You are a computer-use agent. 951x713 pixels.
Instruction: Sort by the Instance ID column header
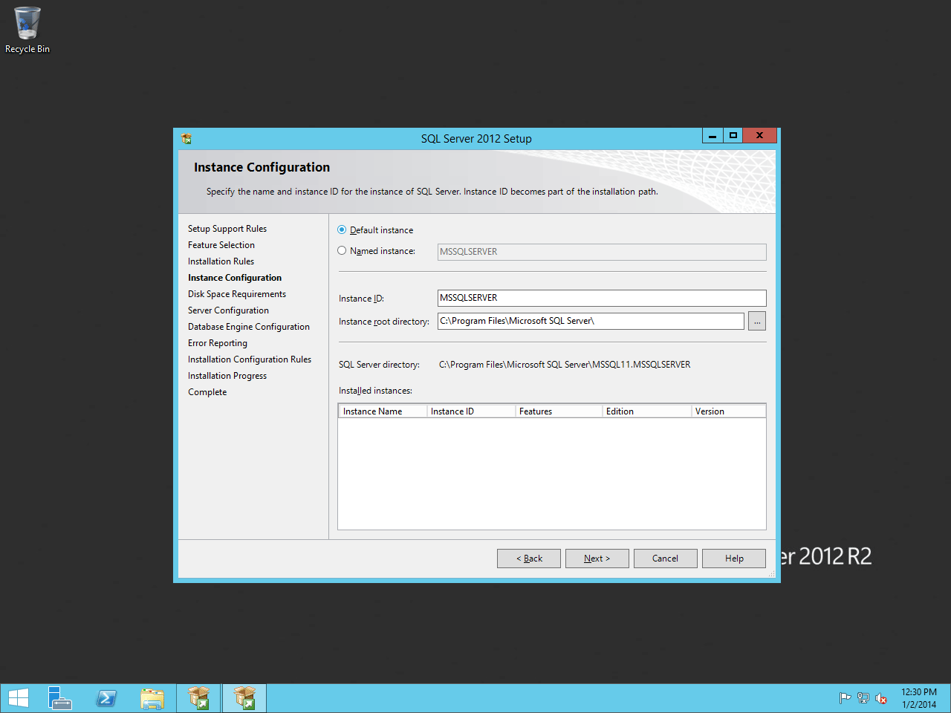(471, 411)
